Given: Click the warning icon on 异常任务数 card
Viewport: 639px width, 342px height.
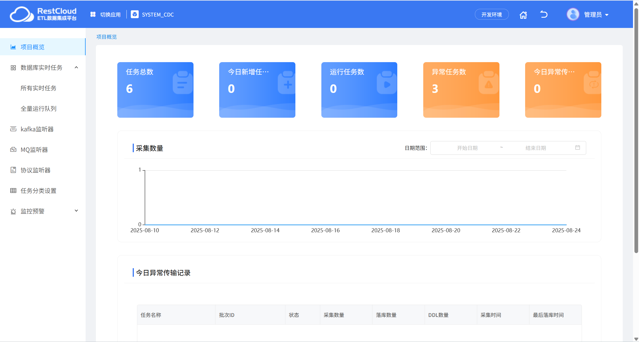Looking at the screenshot, I should pyautogui.click(x=489, y=84).
